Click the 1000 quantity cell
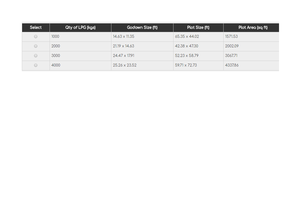The height and width of the screenshot is (211, 299). [x=80, y=37]
